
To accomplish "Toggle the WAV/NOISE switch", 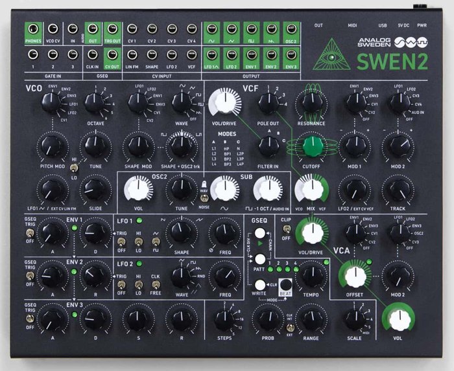I will 204,198.
